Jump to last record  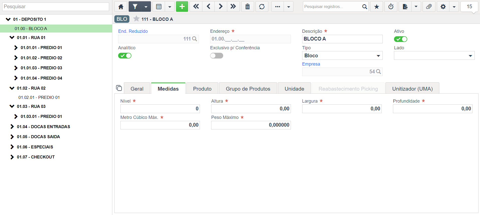pos(233,7)
